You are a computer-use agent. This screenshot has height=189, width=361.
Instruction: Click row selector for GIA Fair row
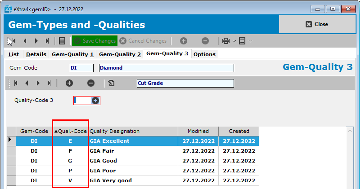pos(12,151)
